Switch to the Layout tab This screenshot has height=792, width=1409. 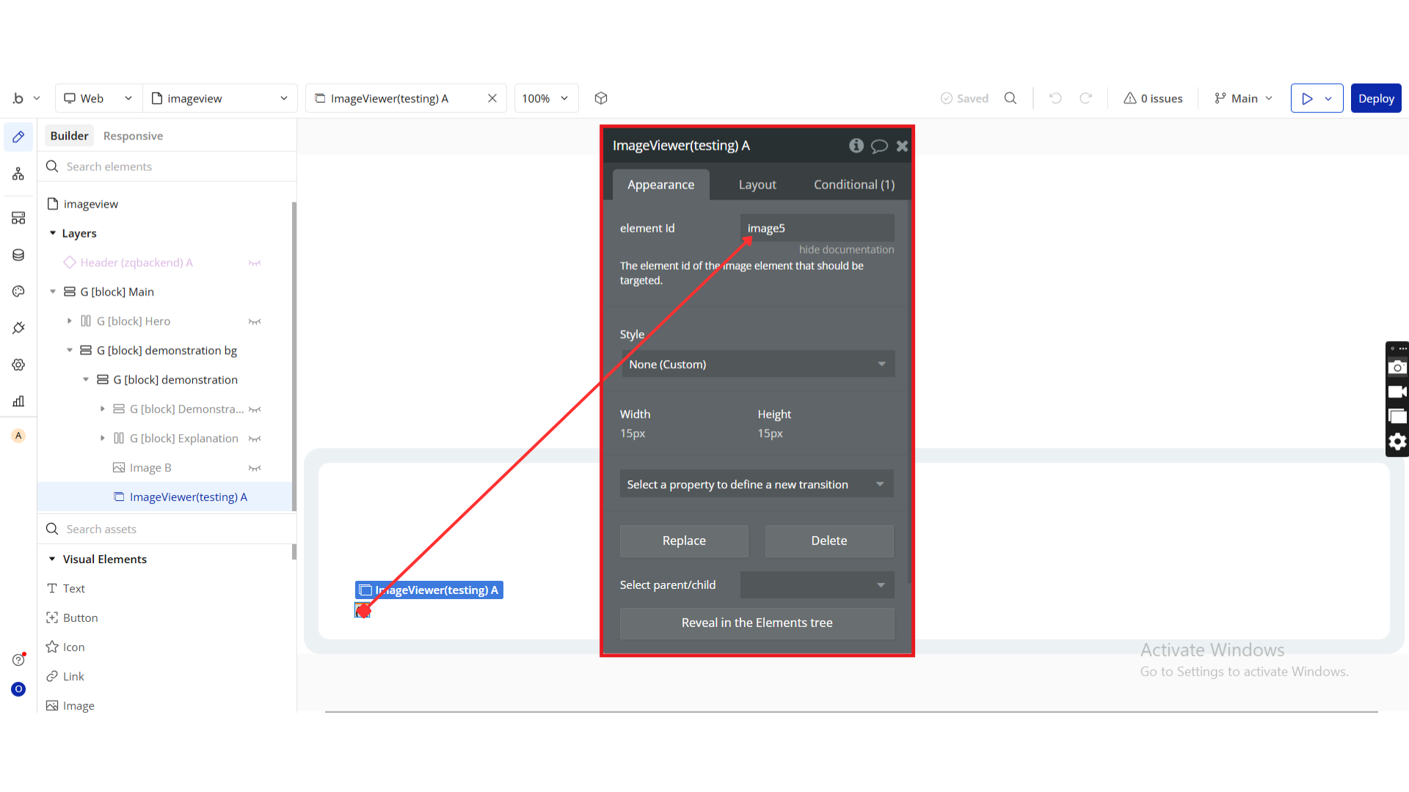click(x=757, y=185)
